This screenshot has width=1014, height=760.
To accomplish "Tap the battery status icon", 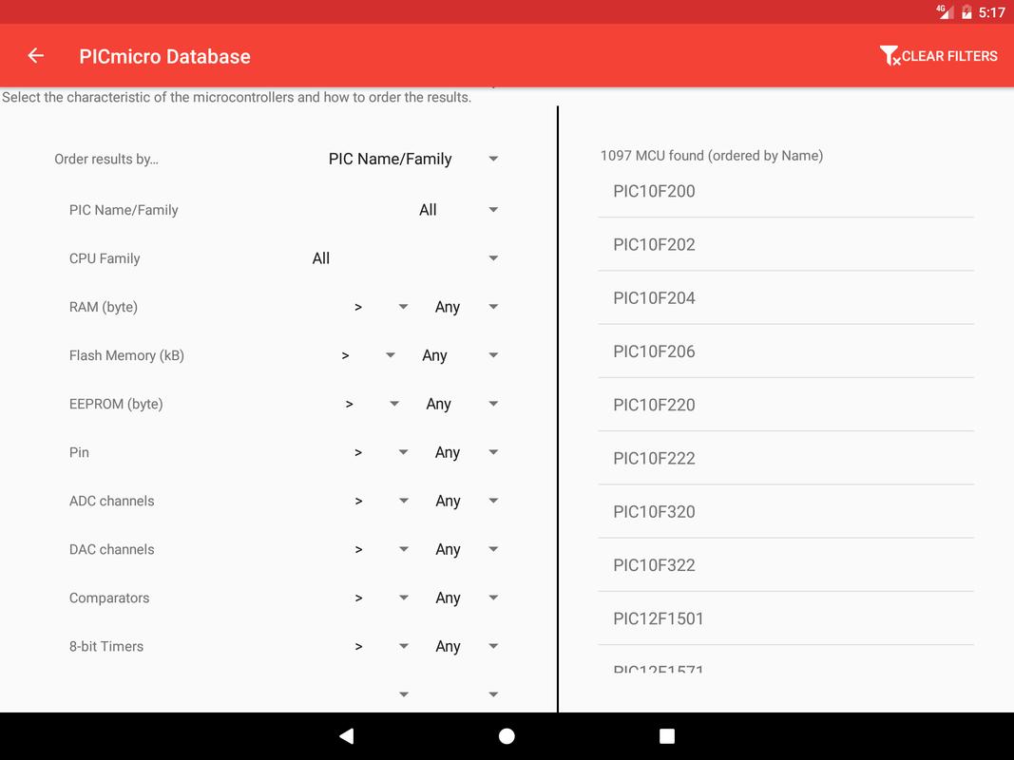I will 966,11.
